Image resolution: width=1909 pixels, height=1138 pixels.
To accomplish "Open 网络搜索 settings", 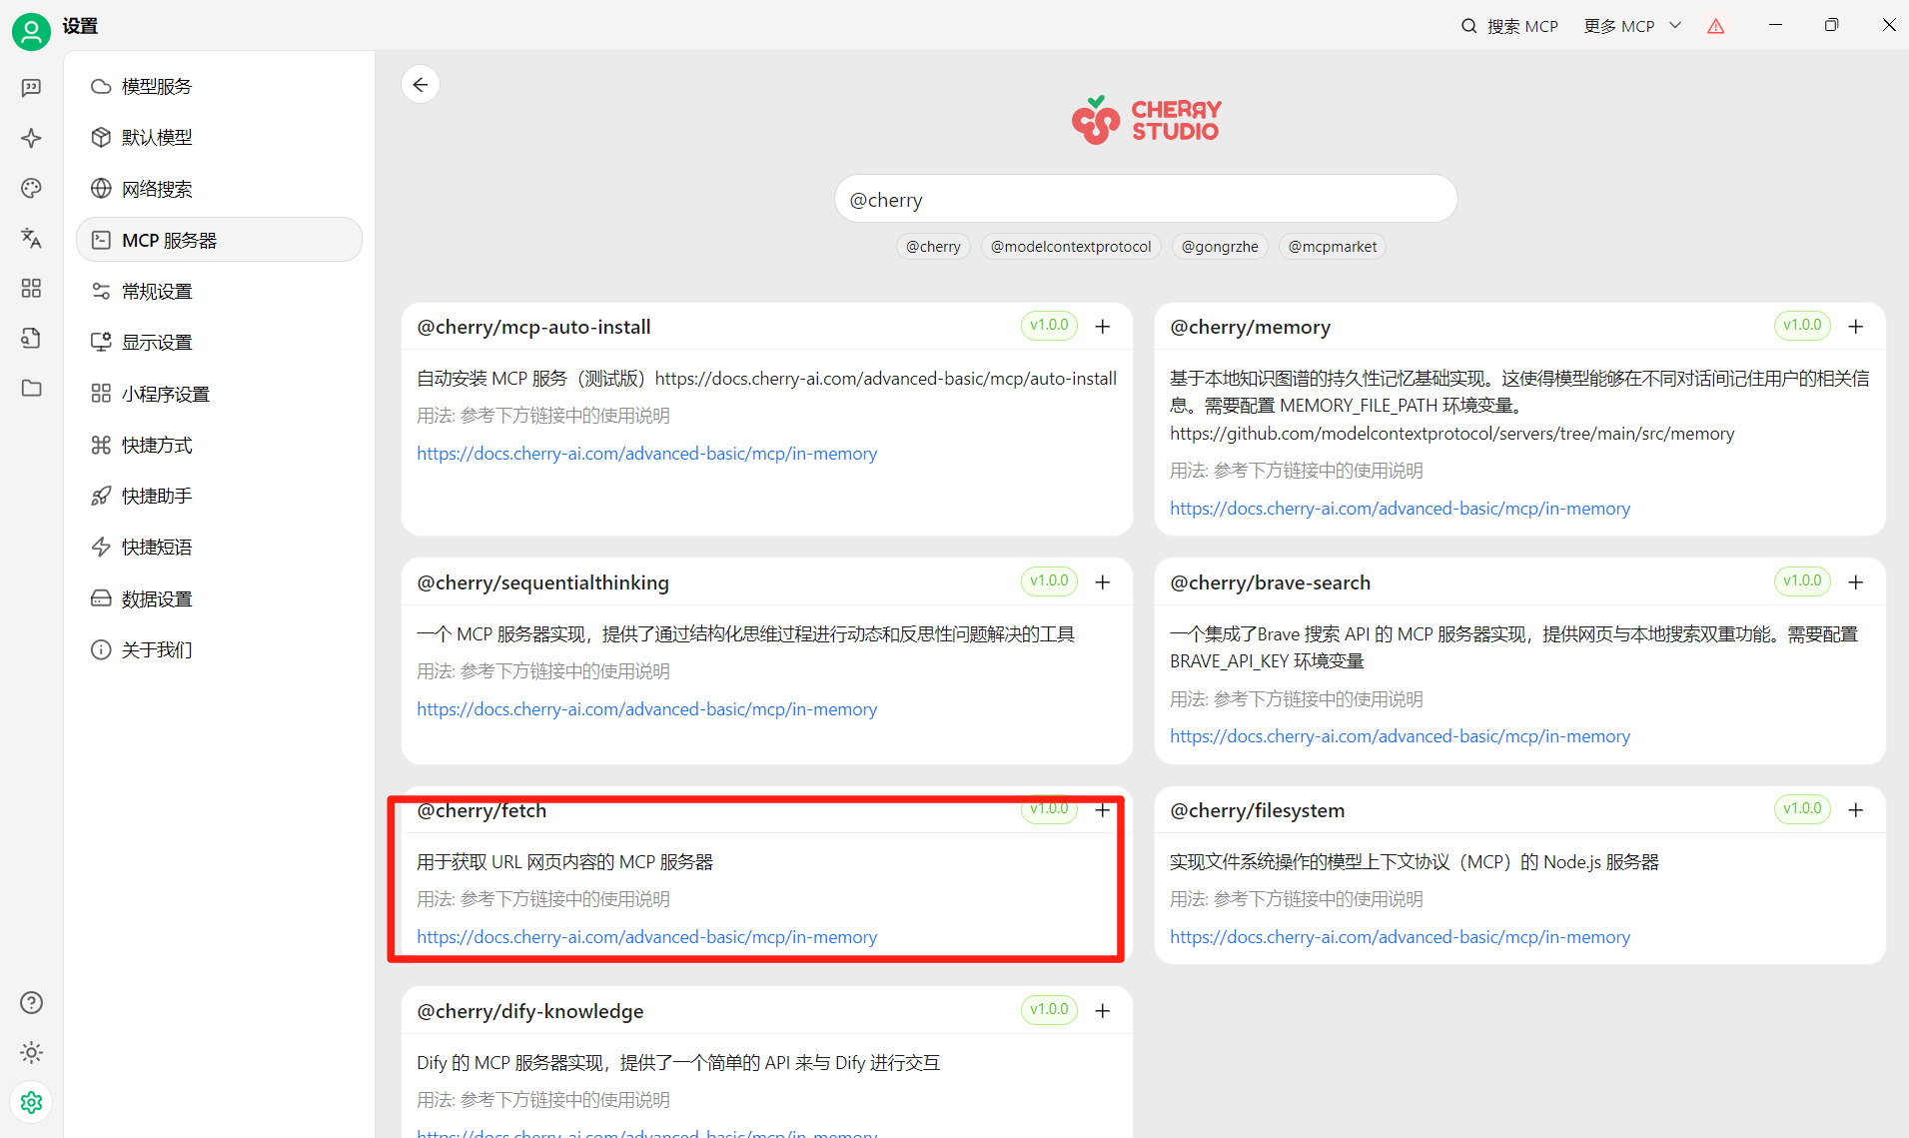I will (x=219, y=189).
